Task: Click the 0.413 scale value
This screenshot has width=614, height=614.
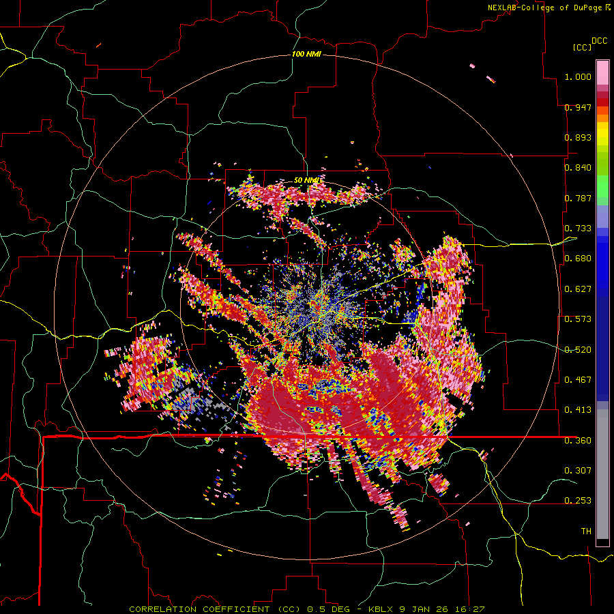Action: click(x=578, y=410)
